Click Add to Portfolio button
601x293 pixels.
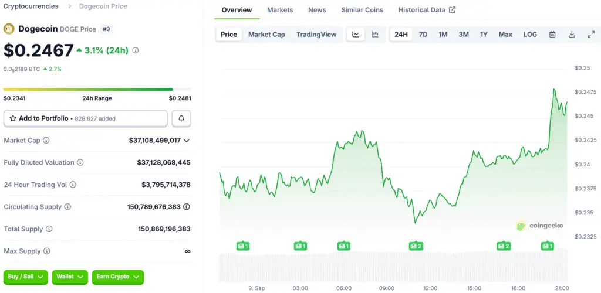[86, 118]
